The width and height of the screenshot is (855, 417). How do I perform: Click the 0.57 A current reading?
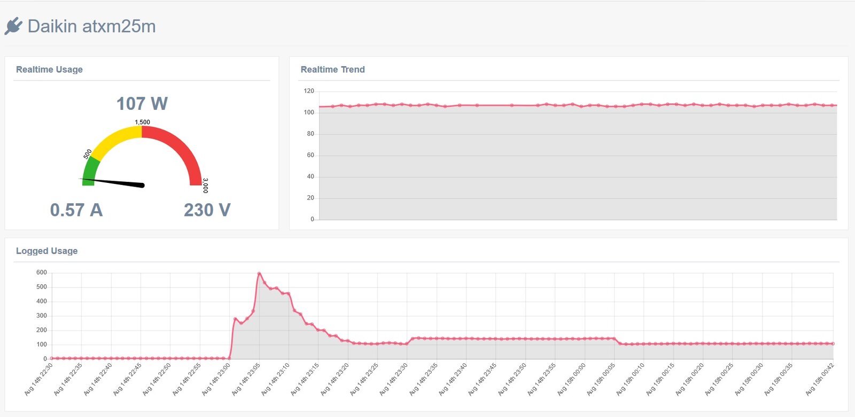(76, 210)
